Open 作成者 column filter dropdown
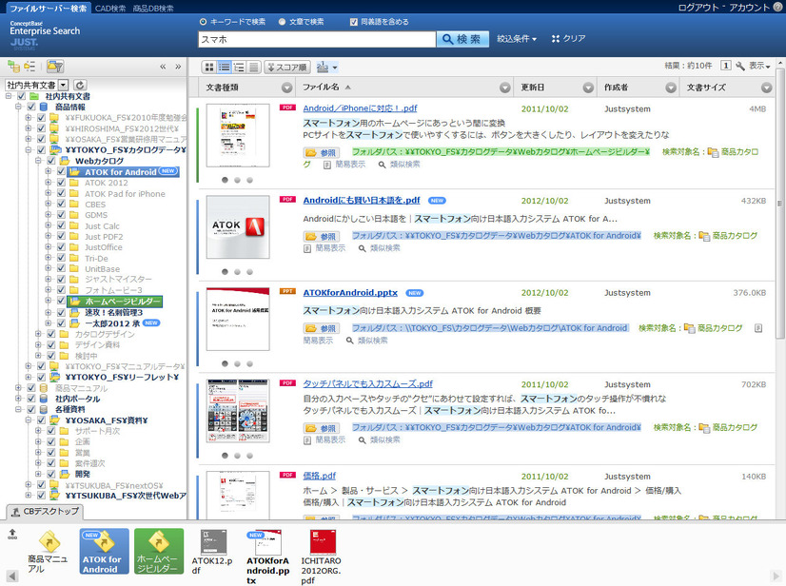This screenshot has height=586, width=786. pos(671,88)
